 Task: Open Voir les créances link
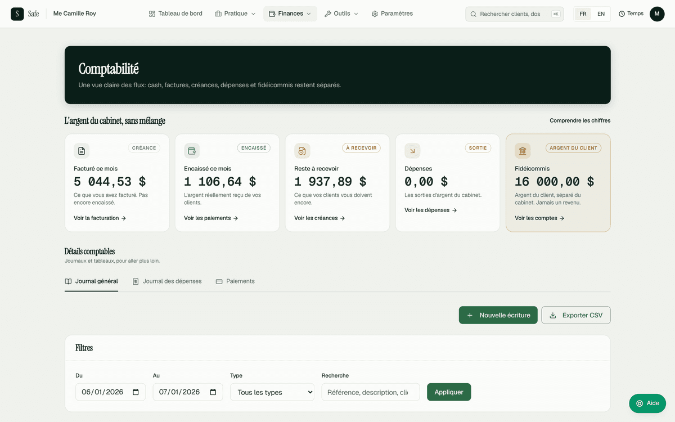[319, 218]
